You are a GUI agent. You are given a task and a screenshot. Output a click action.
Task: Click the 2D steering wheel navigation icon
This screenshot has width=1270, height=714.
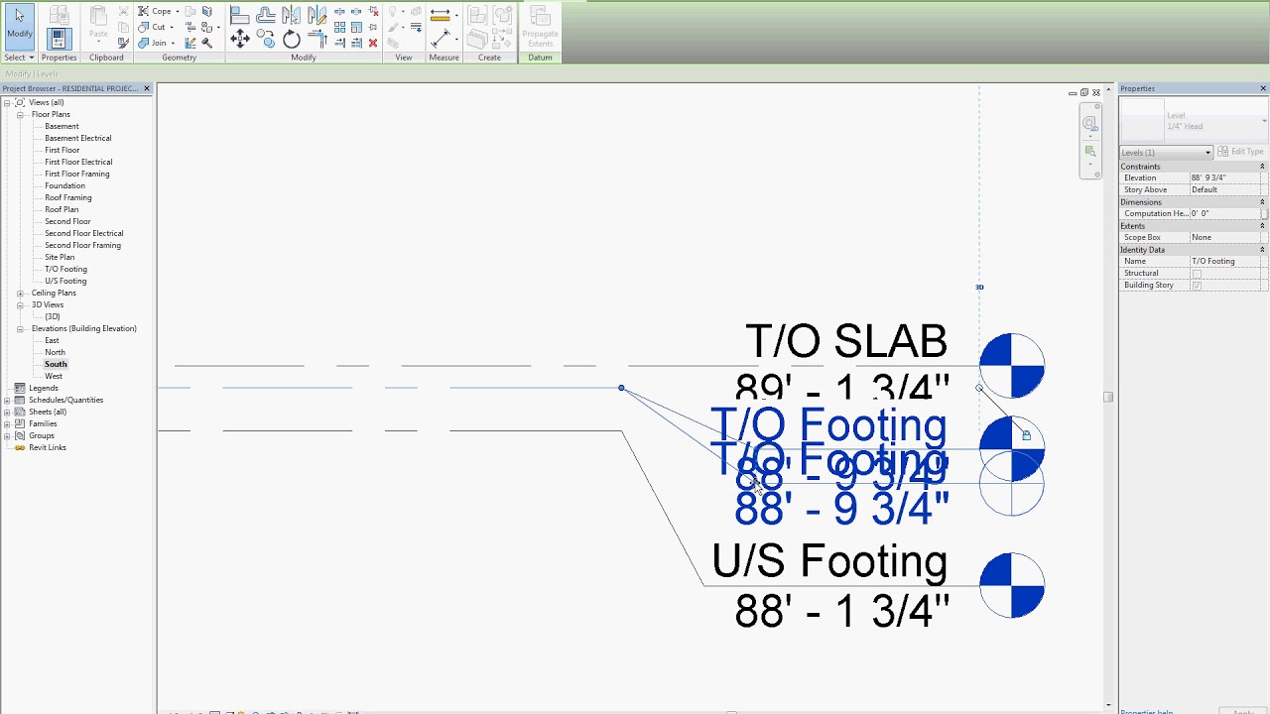(x=1090, y=124)
